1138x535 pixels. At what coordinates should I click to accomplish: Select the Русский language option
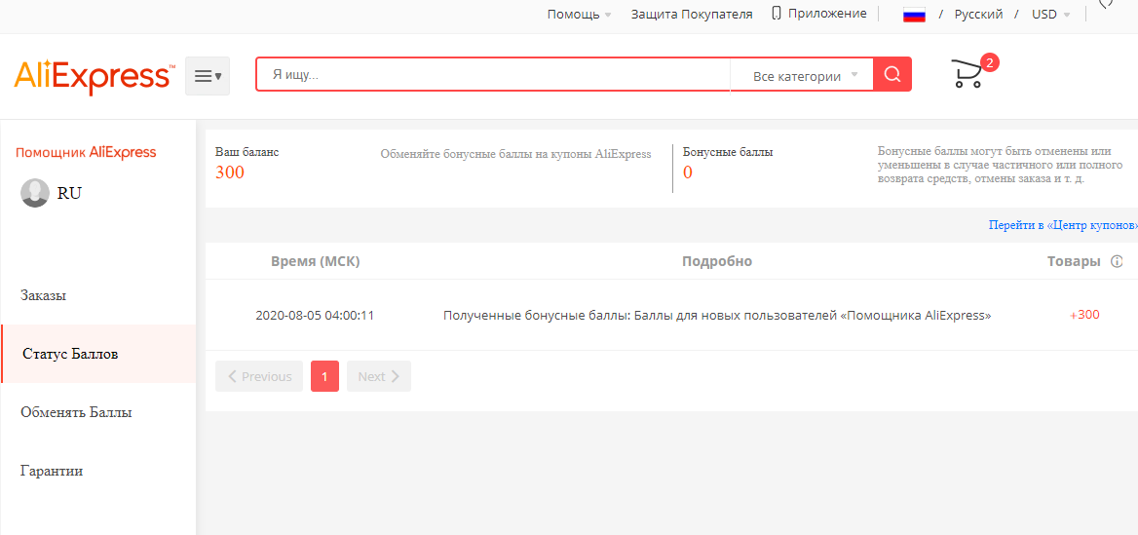pos(978,14)
